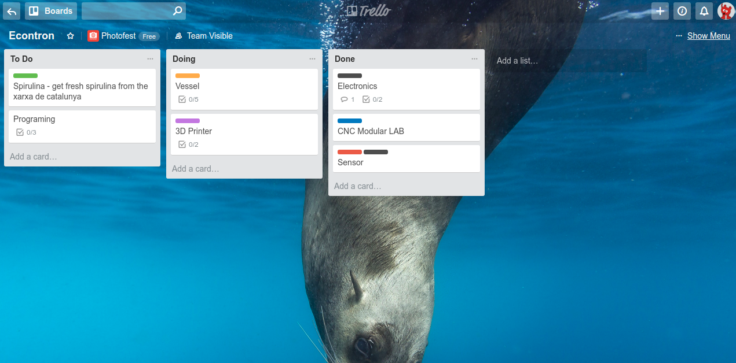
Task: Open the Boards menu
Action: (x=51, y=11)
